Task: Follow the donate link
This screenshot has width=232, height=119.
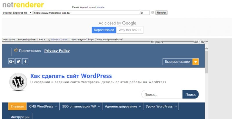Action: point(101,7)
